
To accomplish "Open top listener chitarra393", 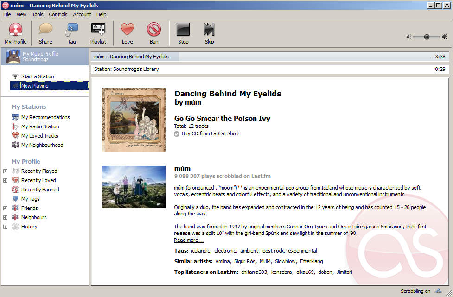I will (x=254, y=272).
